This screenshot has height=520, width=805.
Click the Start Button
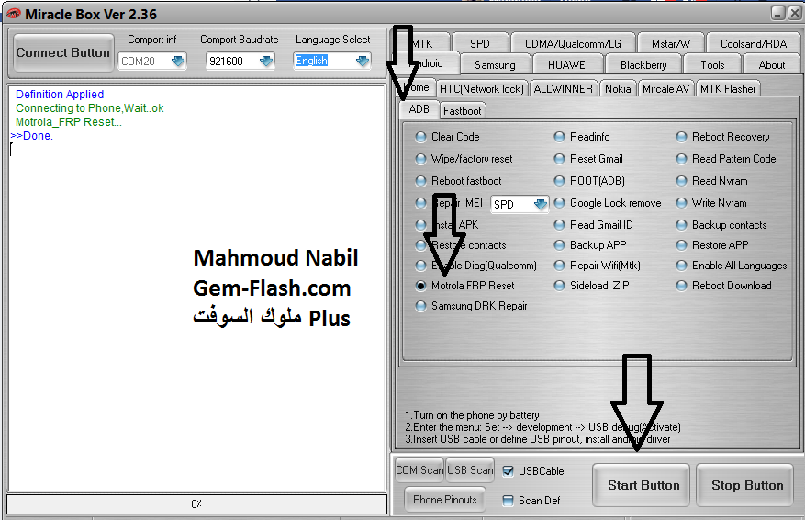tap(641, 485)
